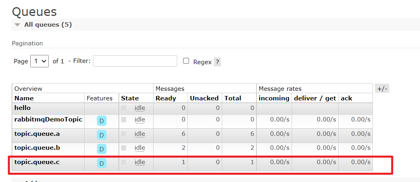Click the D durable badge for topic.queue.c
The height and width of the screenshot is (182, 420).
coord(102,163)
